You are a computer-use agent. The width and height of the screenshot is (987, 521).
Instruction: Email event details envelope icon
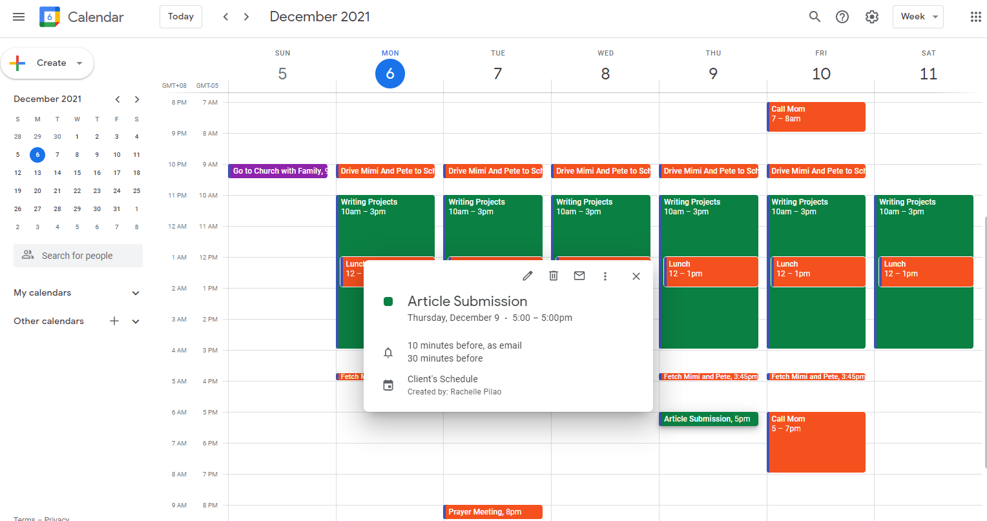(579, 276)
